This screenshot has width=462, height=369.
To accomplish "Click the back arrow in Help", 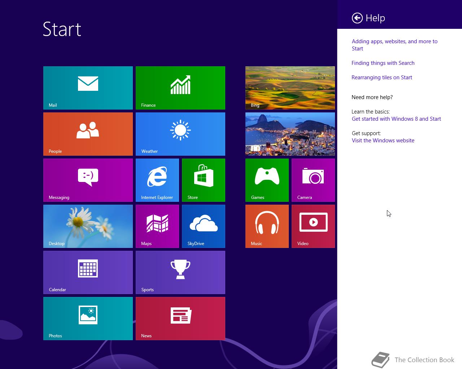I will 357,18.
